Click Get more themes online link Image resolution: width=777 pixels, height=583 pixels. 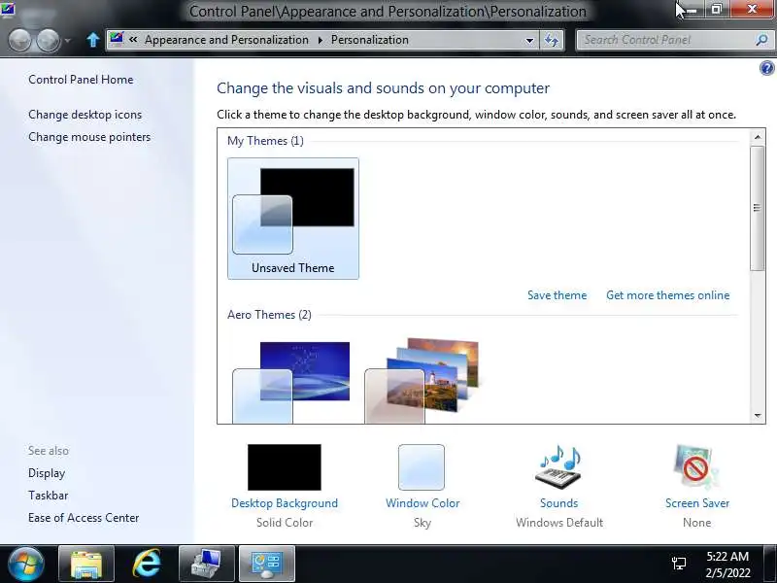[x=667, y=295]
